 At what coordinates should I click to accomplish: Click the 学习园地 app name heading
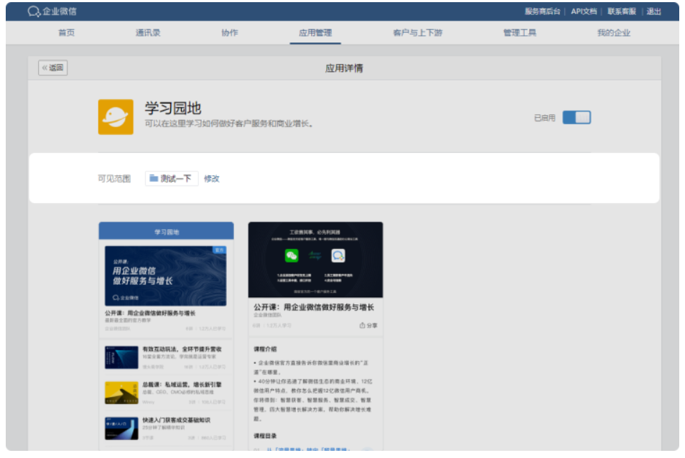173,108
